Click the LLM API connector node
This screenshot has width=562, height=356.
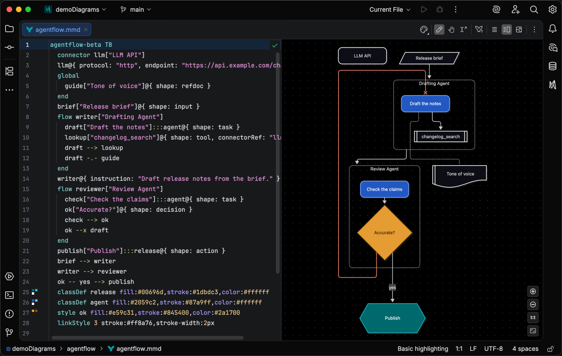click(362, 56)
